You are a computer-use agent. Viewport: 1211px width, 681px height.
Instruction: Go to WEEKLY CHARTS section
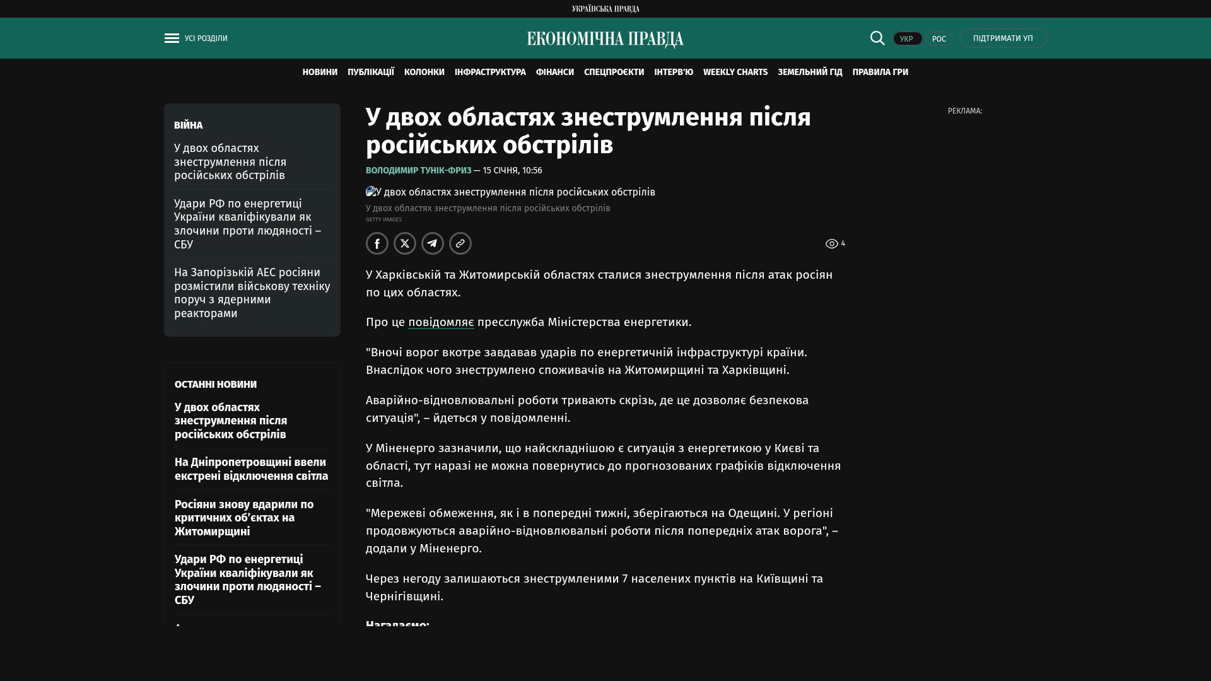[x=735, y=73]
